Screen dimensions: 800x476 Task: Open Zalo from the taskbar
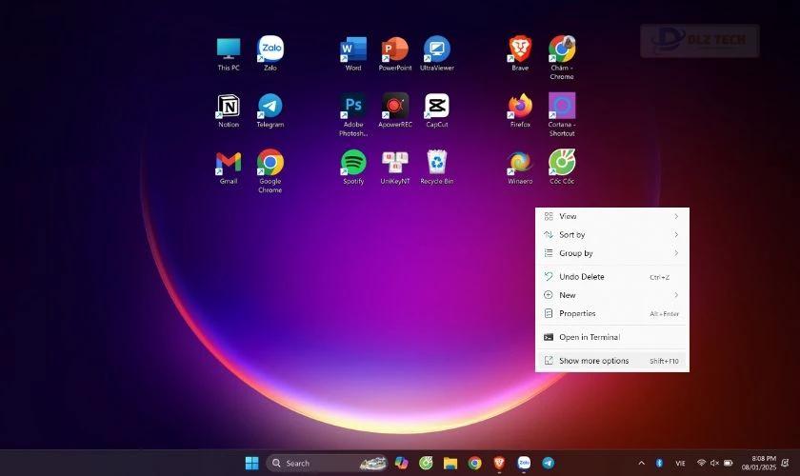click(524, 463)
